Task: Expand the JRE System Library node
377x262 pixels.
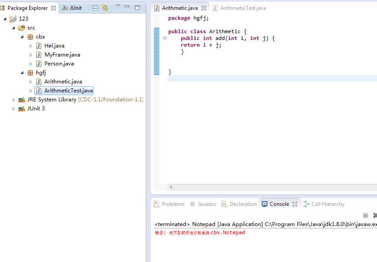Action: (14, 100)
